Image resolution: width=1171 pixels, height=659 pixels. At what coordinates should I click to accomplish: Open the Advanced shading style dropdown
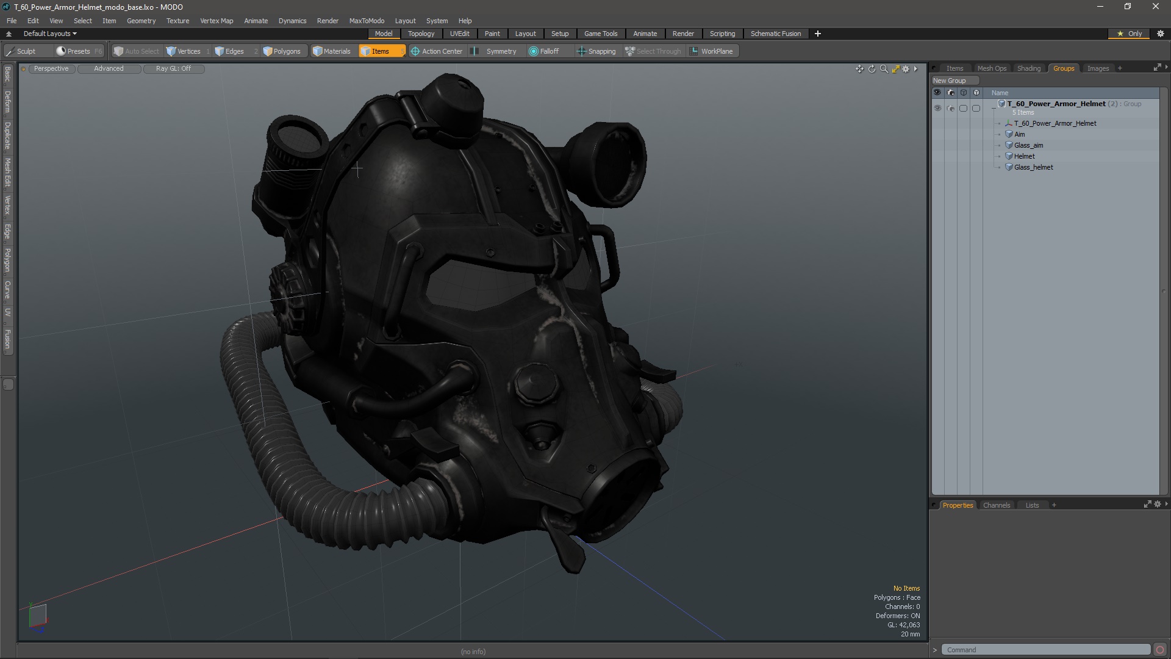[x=109, y=69]
